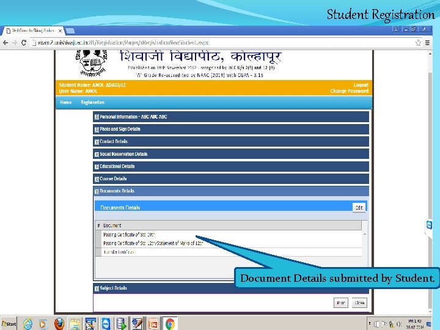Click the browser Forward arrow
440x330 pixels.
(15, 43)
